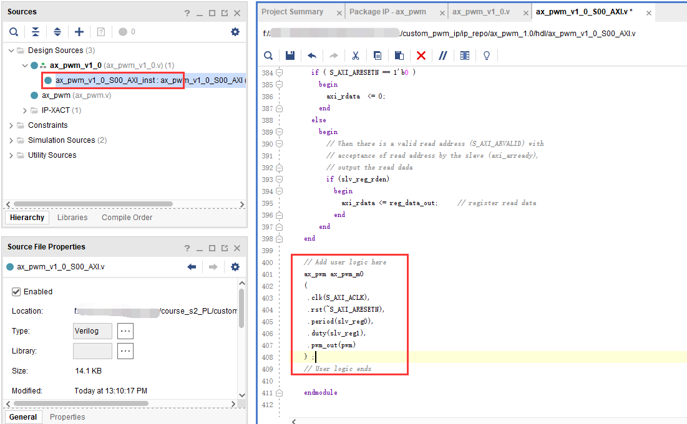
Task: Open the Compile Order tab
Action: pyautogui.click(x=127, y=218)
